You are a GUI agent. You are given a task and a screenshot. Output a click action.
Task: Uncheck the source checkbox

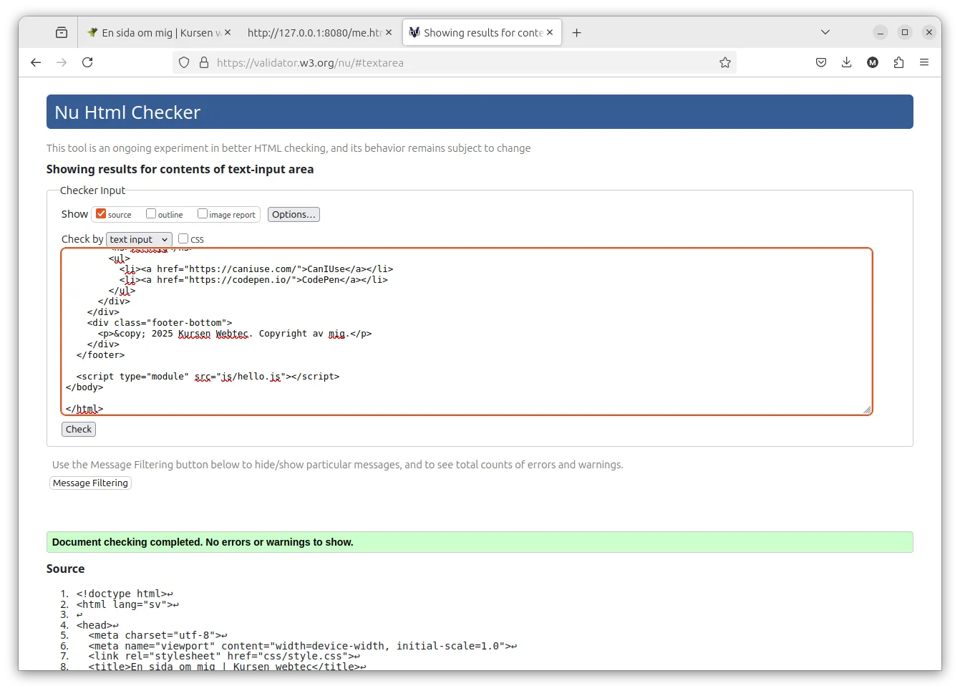(101, 213)
